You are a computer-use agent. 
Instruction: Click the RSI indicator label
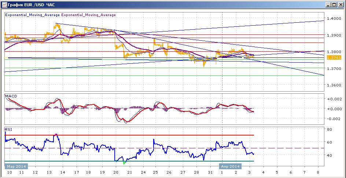[8, 130]
